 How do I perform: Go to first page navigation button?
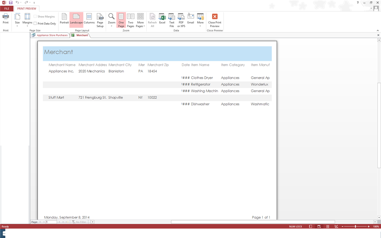pos(40,222)
